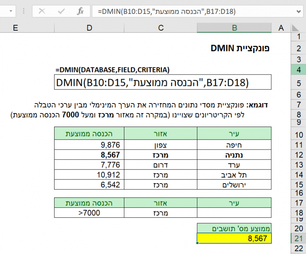The image size is (306, 254).
Task: Click the 'ממוצע מס' תושבים' label cell
Action: (x=234, y=228)
